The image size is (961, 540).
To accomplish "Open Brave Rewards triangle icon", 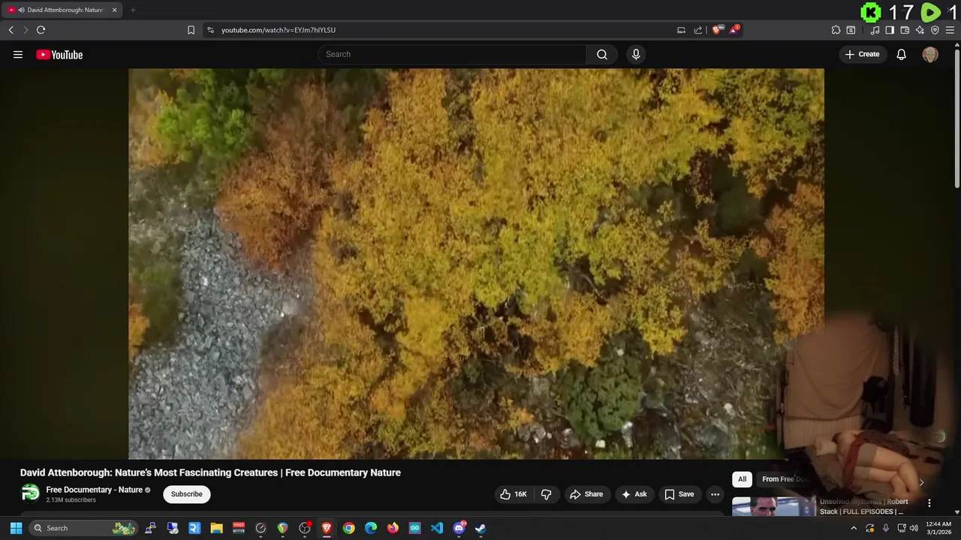I will 734,30.
